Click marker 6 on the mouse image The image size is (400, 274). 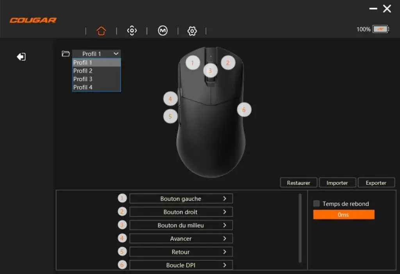click(x=243, y=110)
